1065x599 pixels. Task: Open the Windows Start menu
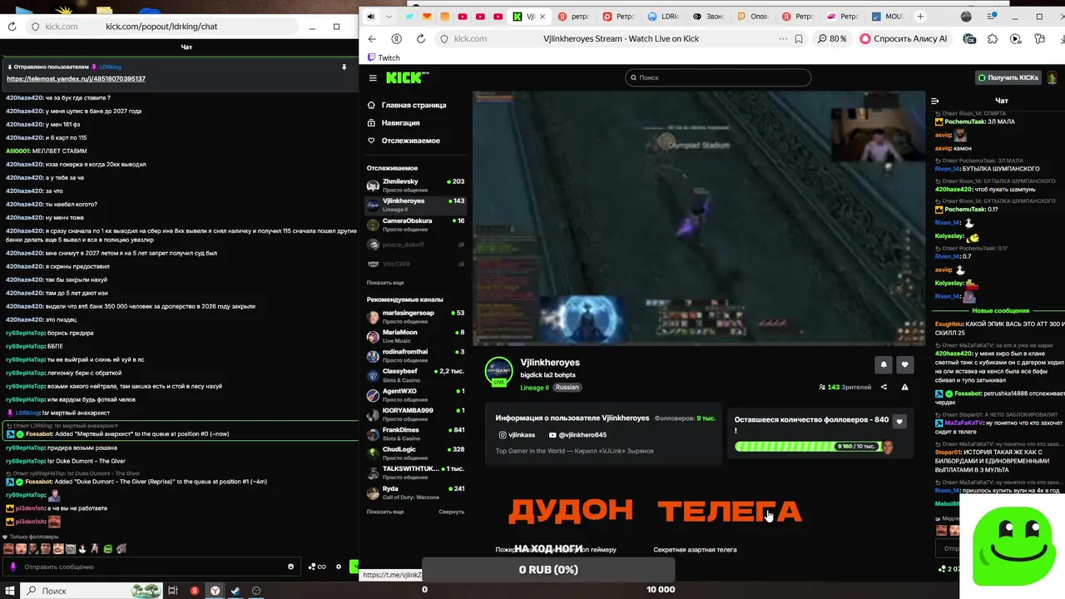click(x=9, y=591)
